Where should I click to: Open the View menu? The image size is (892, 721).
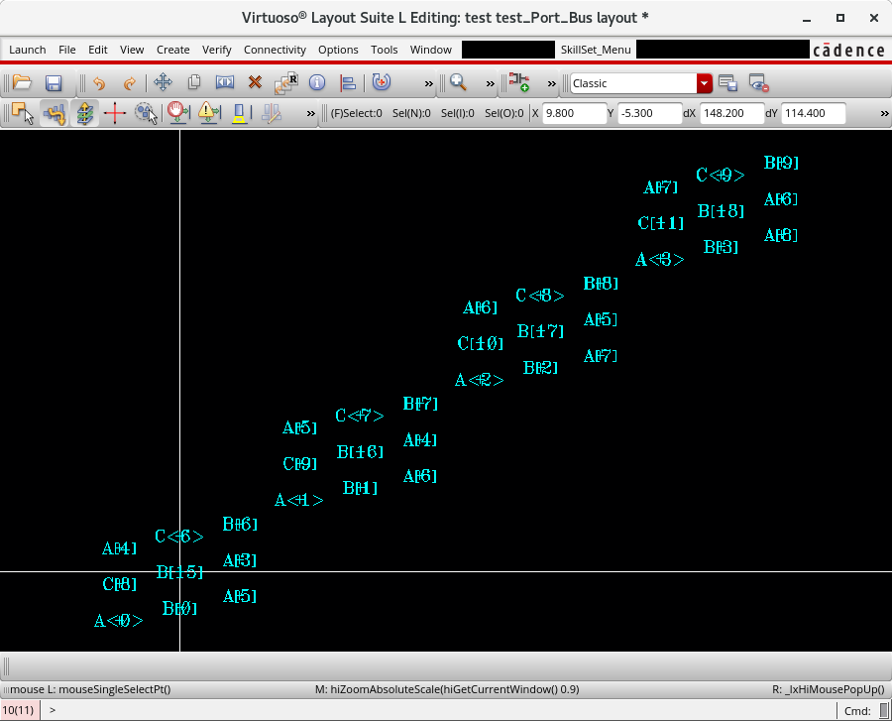click(x=132, y=50)
